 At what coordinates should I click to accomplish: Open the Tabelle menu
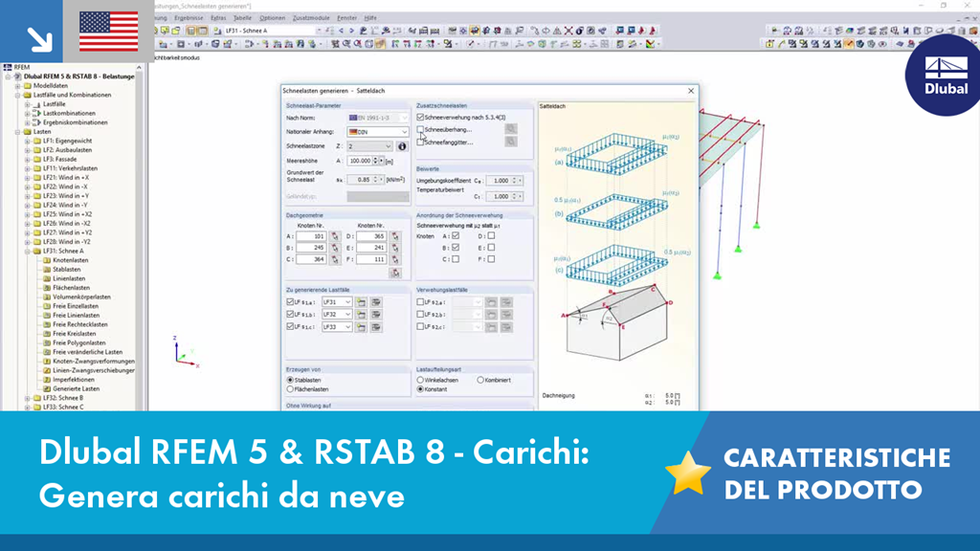pyautogui.click(x=242, y=18)
